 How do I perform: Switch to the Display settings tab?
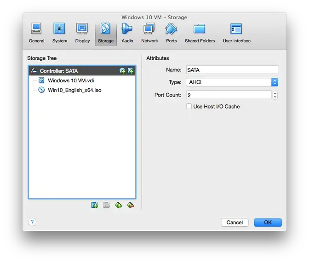coord(82,33)
